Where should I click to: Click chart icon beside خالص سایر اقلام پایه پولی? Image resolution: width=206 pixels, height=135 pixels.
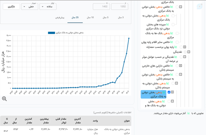click(172, 42)
